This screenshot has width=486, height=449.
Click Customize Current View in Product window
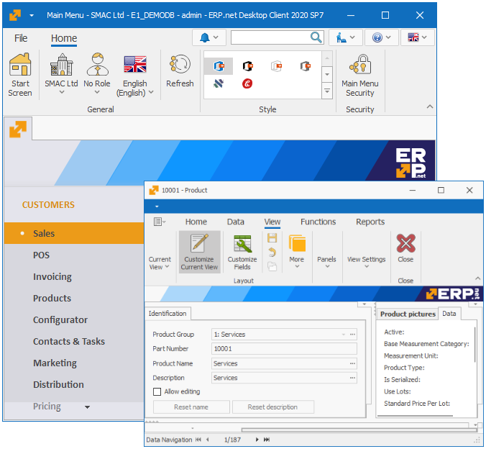[x=199, y=252]
